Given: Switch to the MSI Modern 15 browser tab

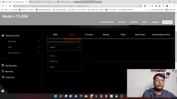Looking at the screenshot, I should (x=42, y=2).
